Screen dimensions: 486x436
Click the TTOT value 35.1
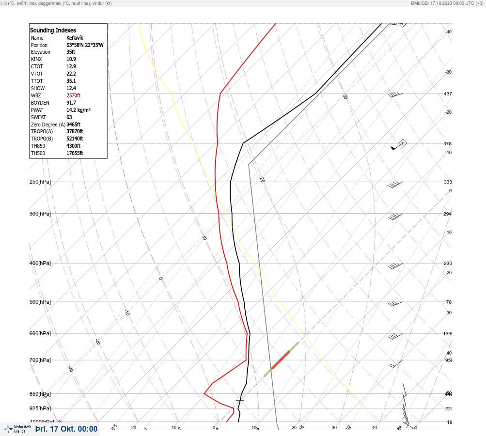tap(71, 81)
